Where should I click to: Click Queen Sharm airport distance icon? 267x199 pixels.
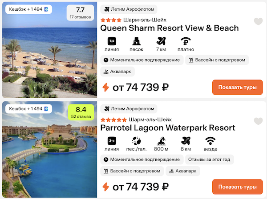tap(161, 42)
